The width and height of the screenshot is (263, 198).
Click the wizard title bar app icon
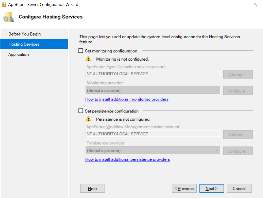click(x=4, y=5)
